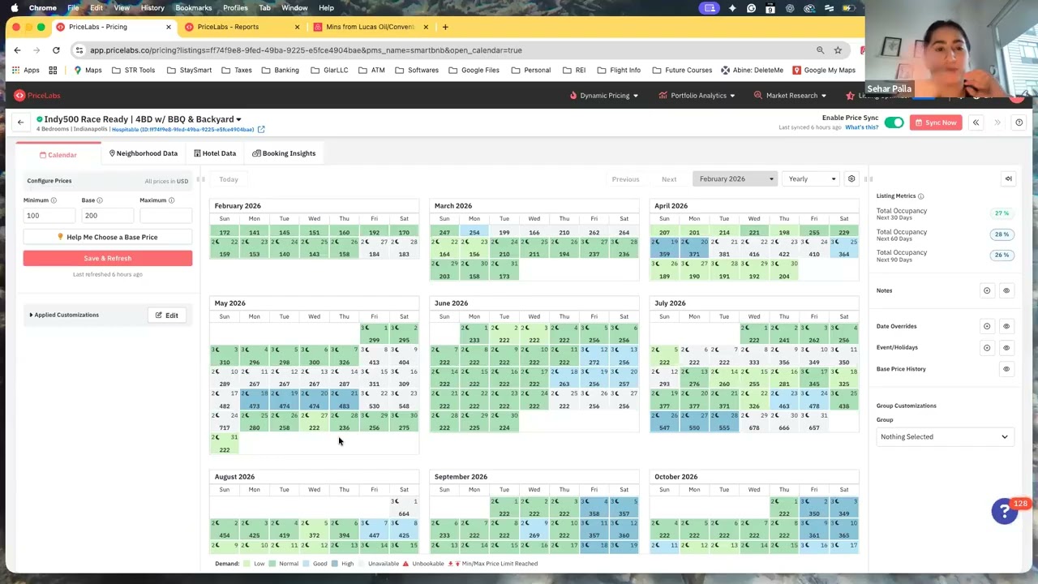1038x584 pixels.
Task: Collapse the right side panel with arrow icon
Action: pyautogui.click(x=1009, y=178)
